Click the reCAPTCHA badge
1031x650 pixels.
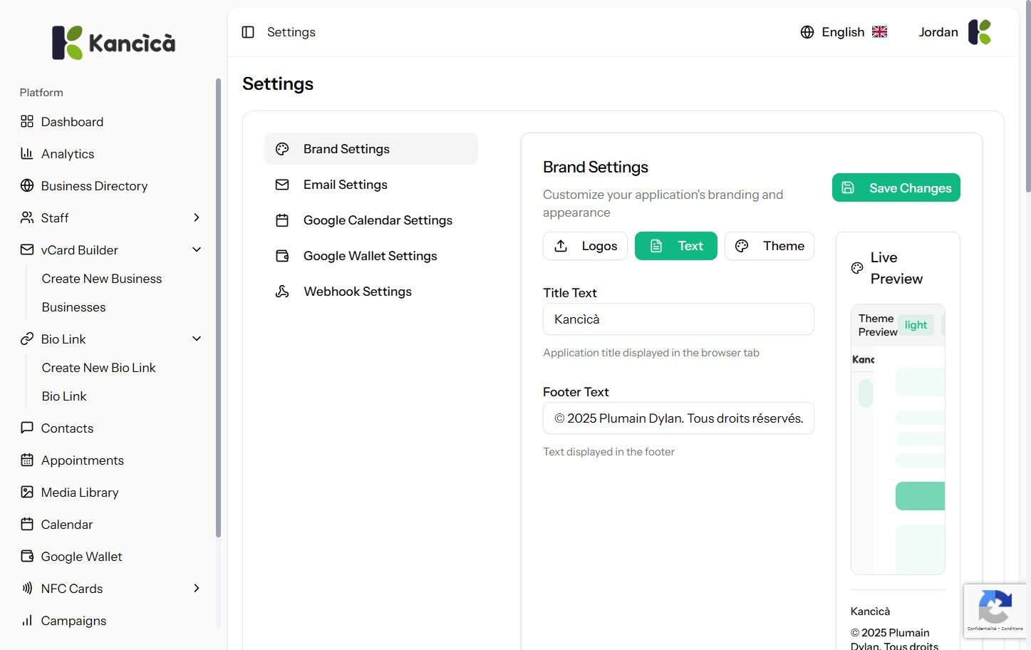click(995, 609)
